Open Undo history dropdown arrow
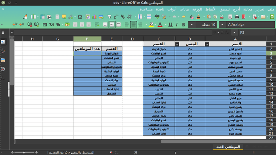 (x=178, y=17)
